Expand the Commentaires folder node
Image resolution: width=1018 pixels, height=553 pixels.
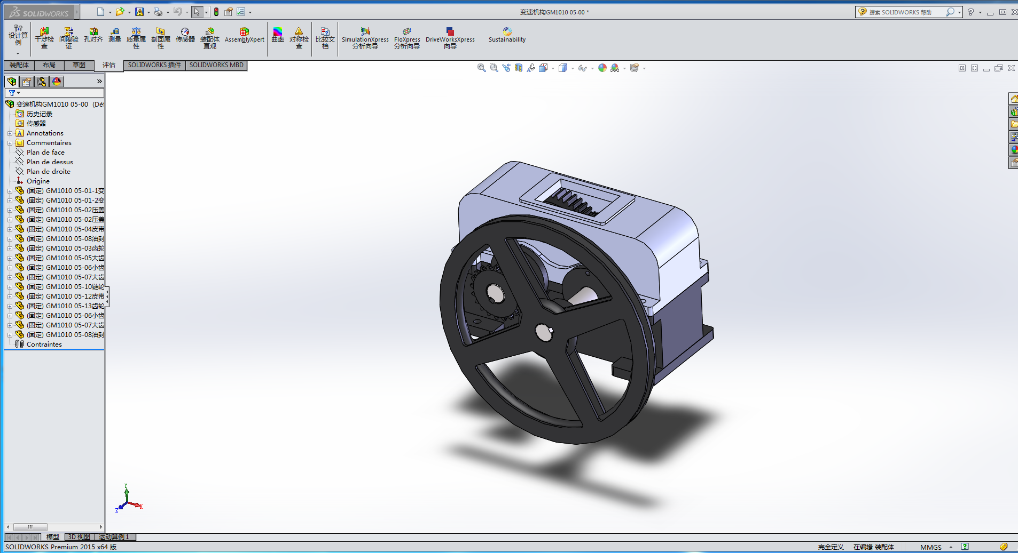pos(10,143)
